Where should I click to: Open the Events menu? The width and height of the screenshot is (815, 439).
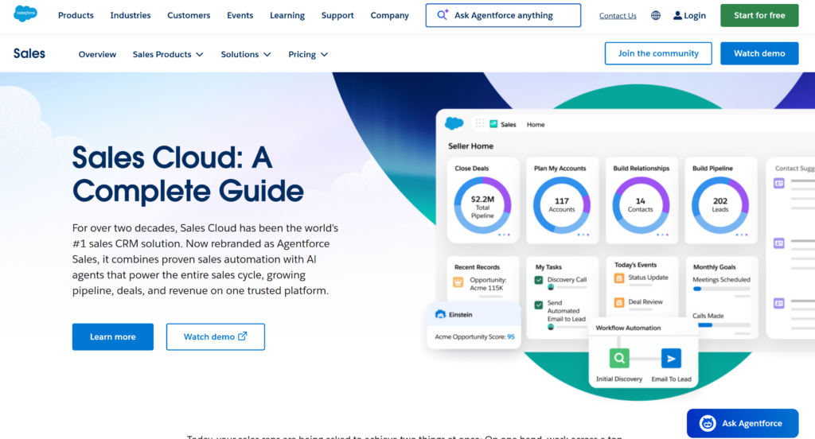tap(240, 15)
